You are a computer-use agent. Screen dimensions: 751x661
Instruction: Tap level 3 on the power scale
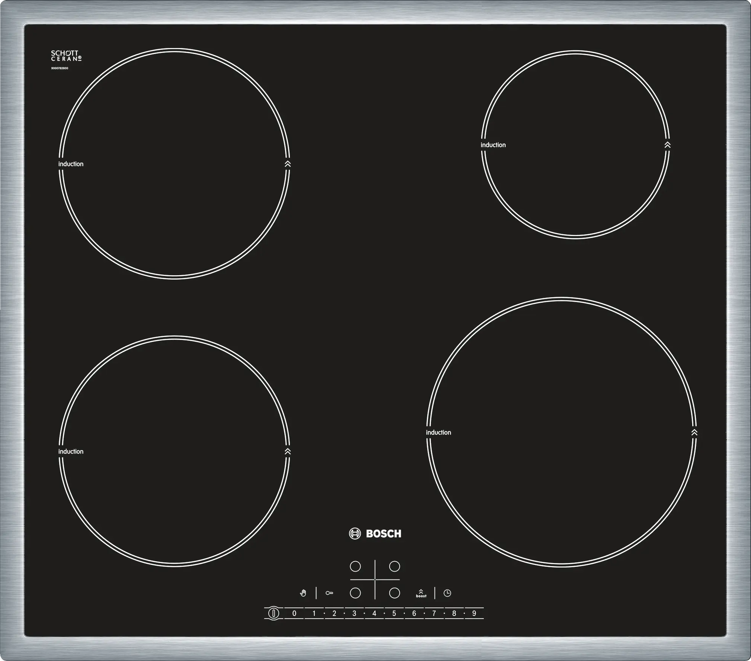[354, 613]
